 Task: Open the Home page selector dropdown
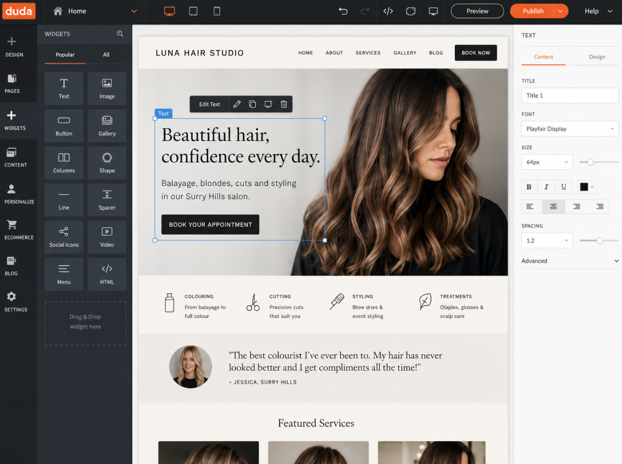point(134,11)
